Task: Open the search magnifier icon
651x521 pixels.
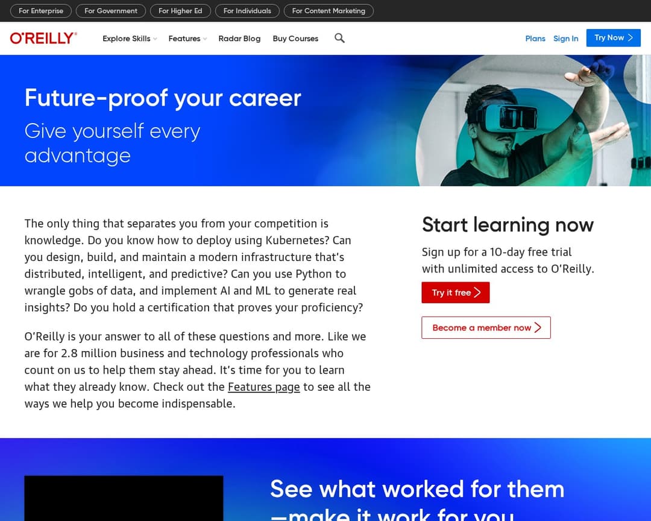Action: [x=339, y=38]
